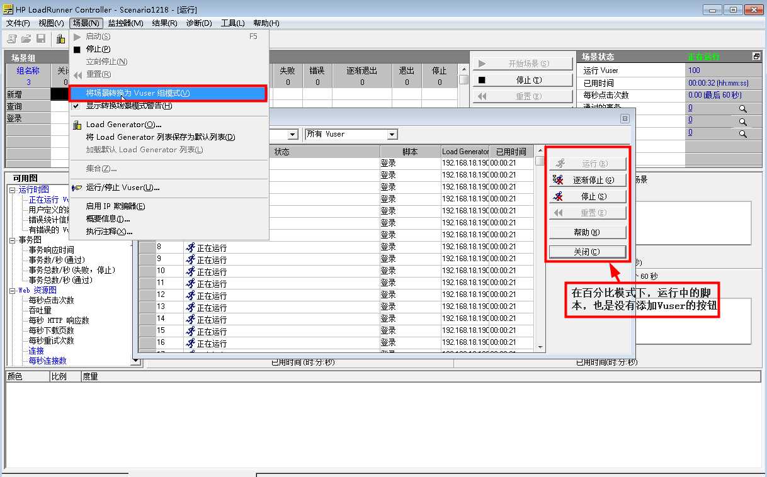
Task: Open the 工具(L) menu
Action: [233, 23]
